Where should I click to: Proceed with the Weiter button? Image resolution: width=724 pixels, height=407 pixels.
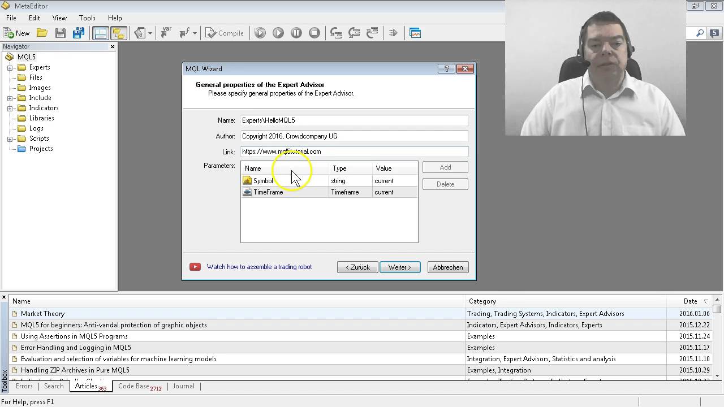[400, 267]
